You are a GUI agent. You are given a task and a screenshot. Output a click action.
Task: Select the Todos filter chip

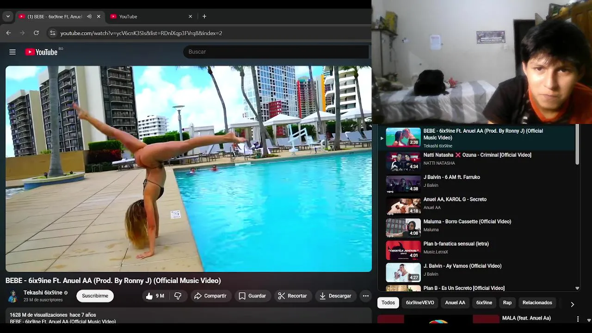coord(388,302)
